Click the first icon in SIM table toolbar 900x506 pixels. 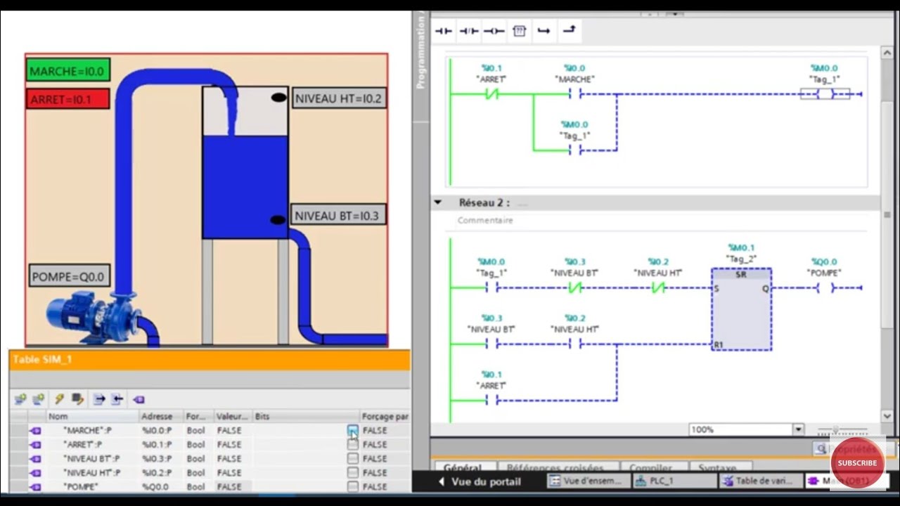(x=20, y=399)
